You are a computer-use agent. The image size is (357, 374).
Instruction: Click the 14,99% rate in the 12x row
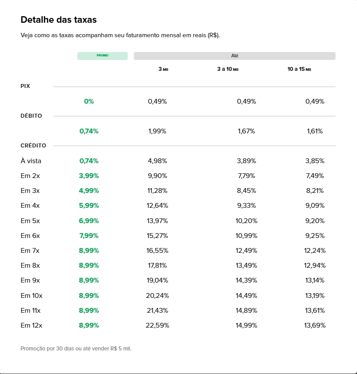246,325
